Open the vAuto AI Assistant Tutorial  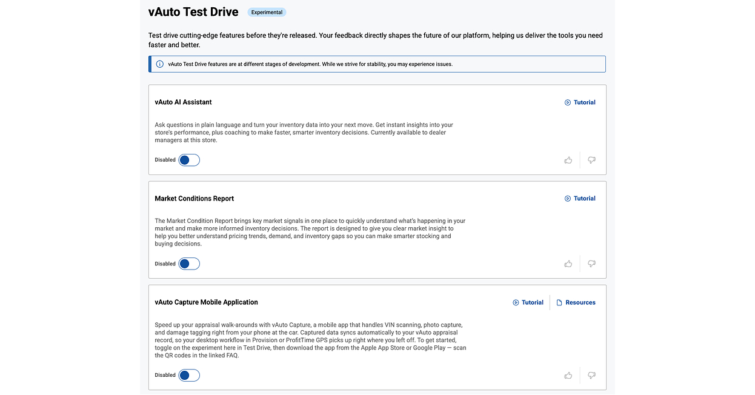pos(580,102)
